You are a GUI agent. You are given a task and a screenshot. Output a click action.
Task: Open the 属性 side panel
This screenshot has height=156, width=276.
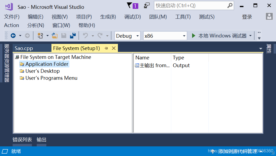point(268,49)
